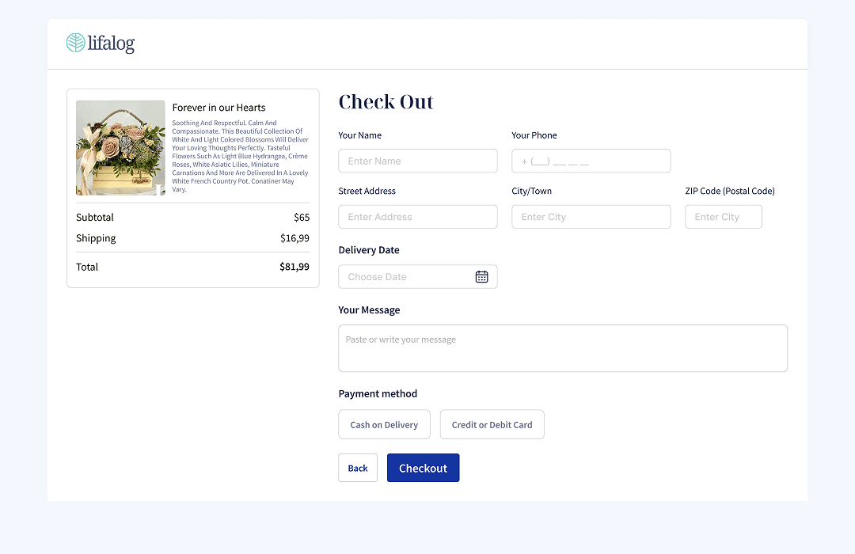Click the Enter Name input field
The width and height of the screenshot is (855, 554).
(417, 161)
